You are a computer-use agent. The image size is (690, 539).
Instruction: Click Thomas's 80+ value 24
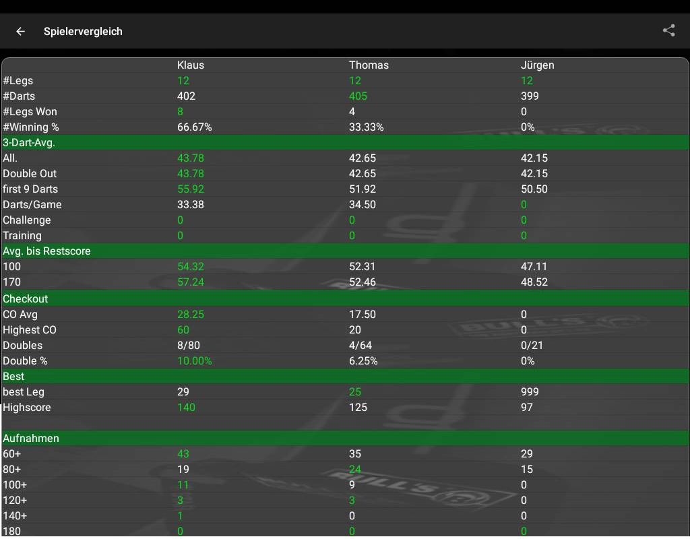(355, 470)
